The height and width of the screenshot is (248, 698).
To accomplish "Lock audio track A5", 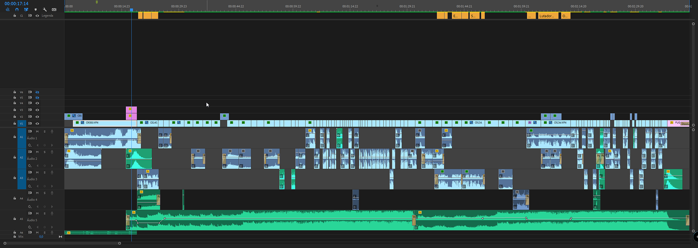I will (x=15, y=219).
